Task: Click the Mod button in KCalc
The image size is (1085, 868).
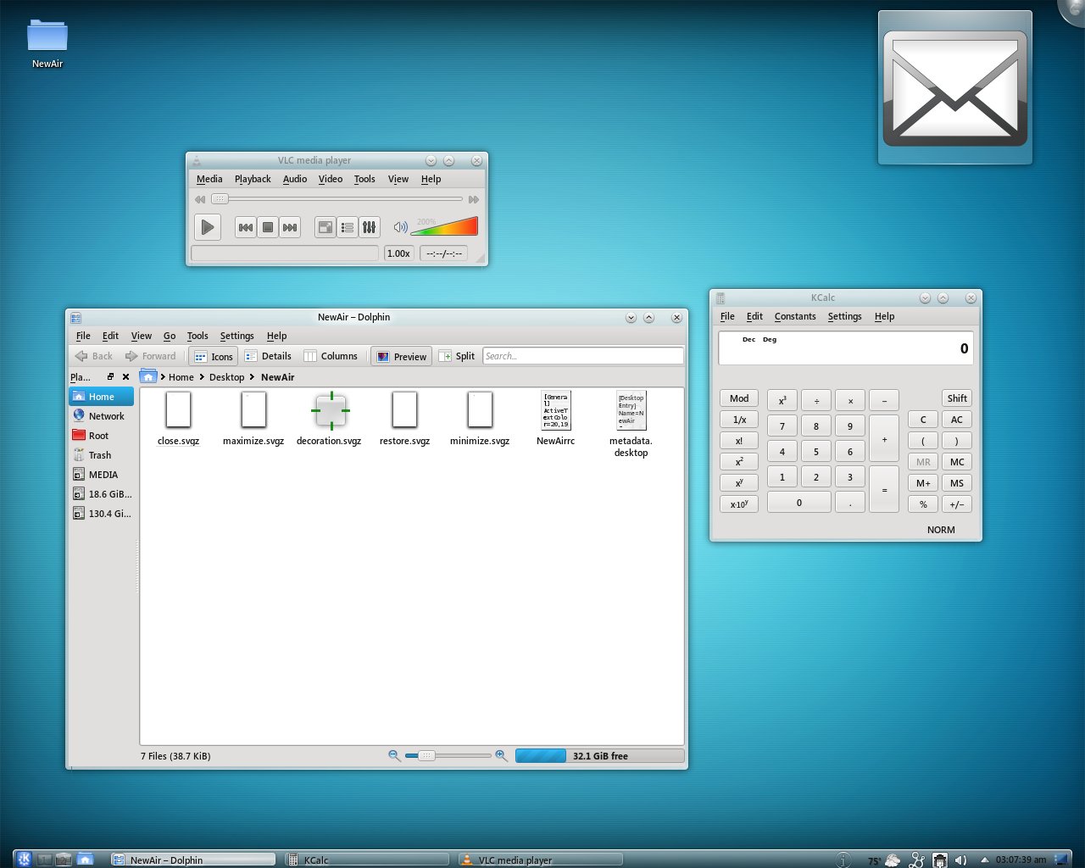Action: [739, 398]
